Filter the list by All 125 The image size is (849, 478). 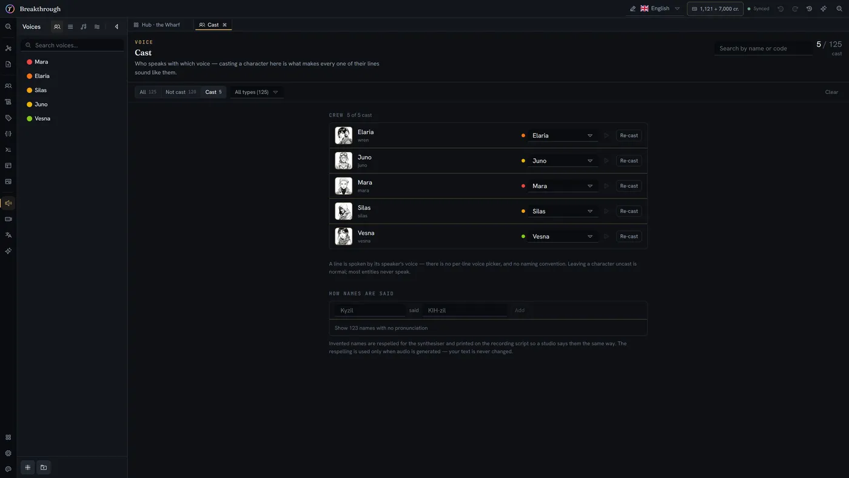[148, 92]
